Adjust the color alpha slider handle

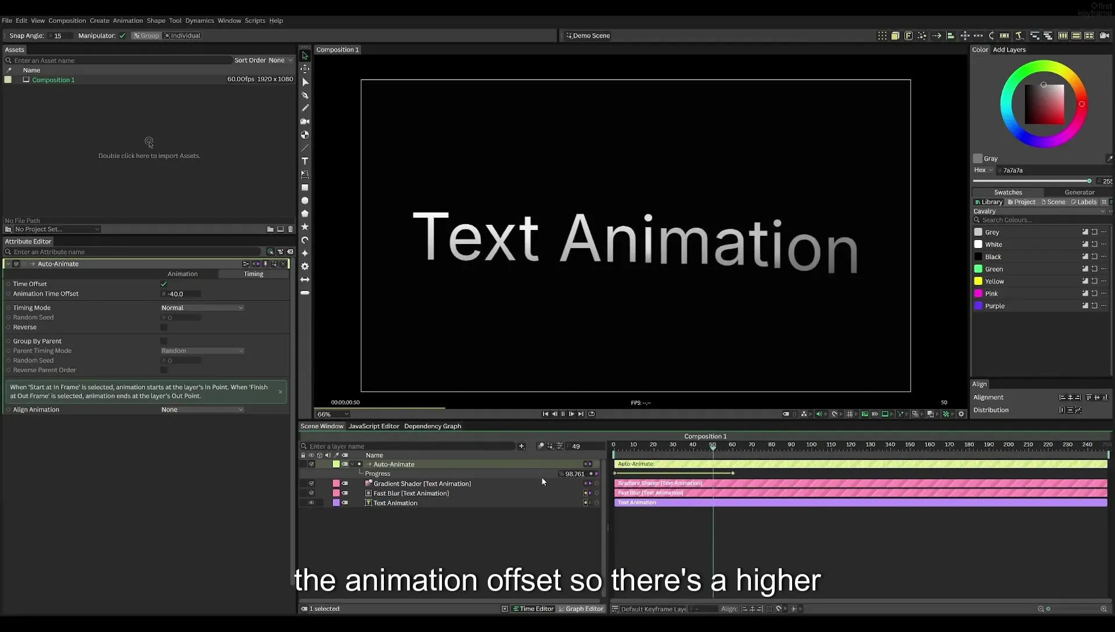pos(1089,181)
